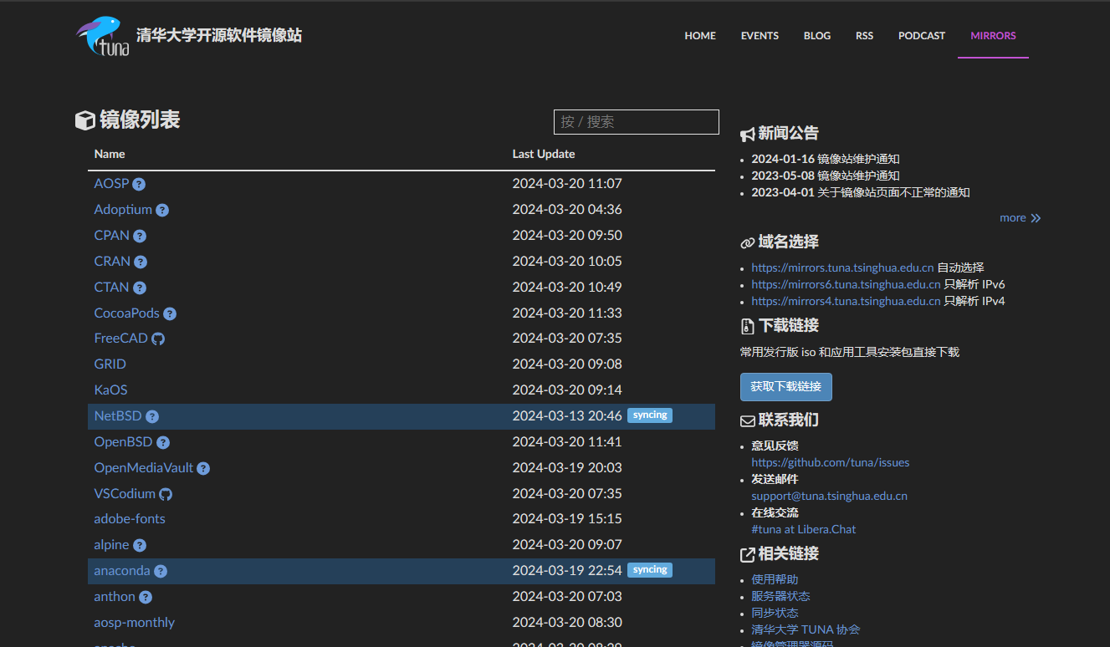Select the MIRRORS navigation tab
The image size is (1110, 647).
click(x=993, y=36)
